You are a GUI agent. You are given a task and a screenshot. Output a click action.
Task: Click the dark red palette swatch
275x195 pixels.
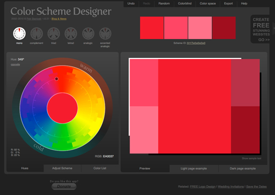[x=224, y=28]
